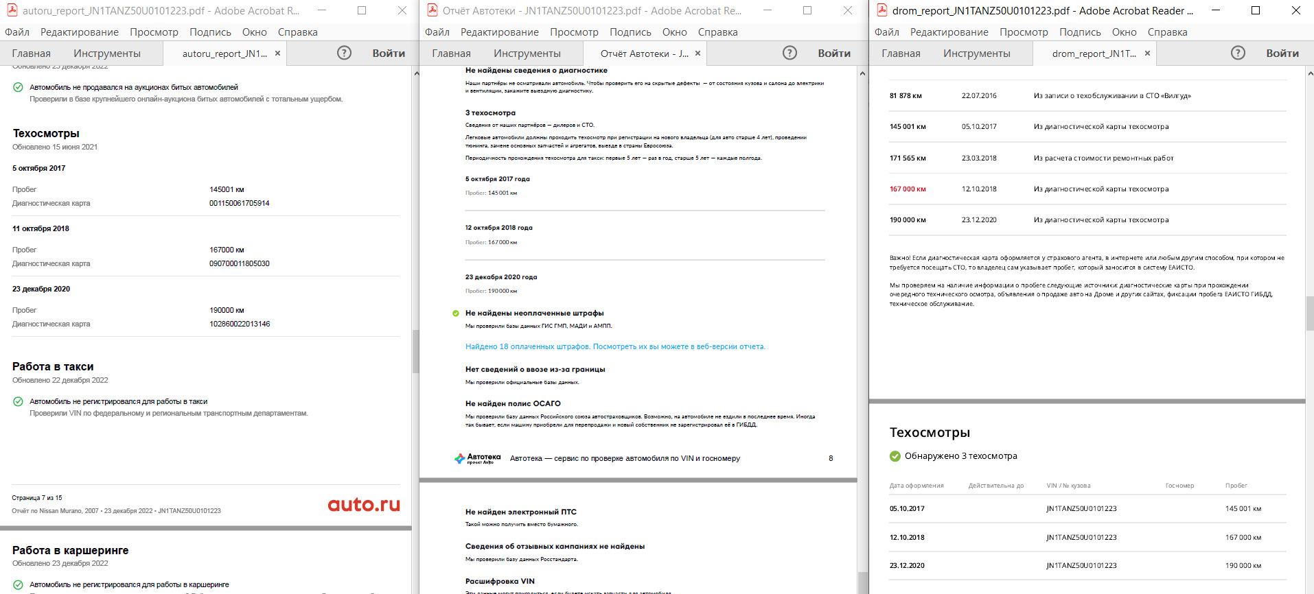The image size is (1314, 594).
Task: Open Редактирование menu in the drom_report window
Action: point(949,32)
